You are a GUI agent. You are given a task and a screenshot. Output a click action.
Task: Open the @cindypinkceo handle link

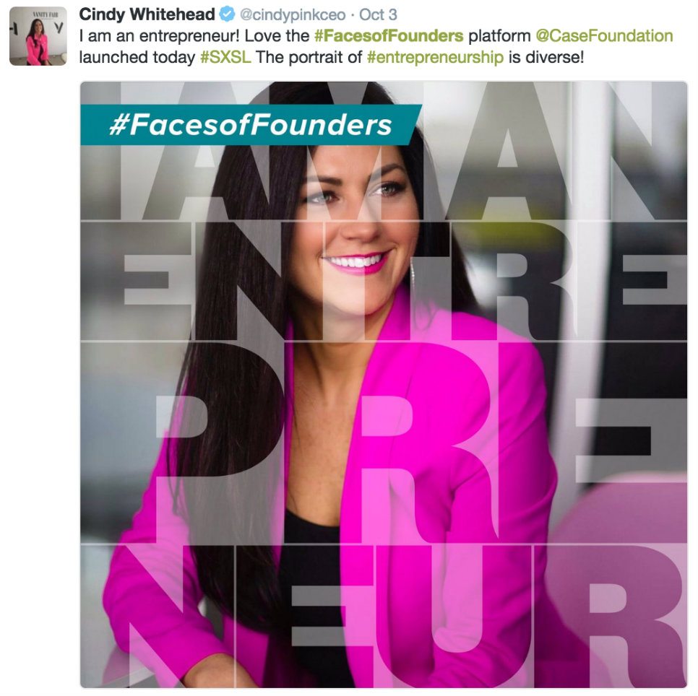(x=293, y=14)
